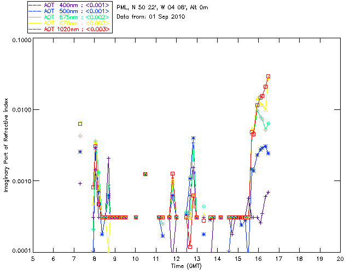Click the x-axis tick label 5
The width and height of the screenshot is (350, 280).
(33, 259)
